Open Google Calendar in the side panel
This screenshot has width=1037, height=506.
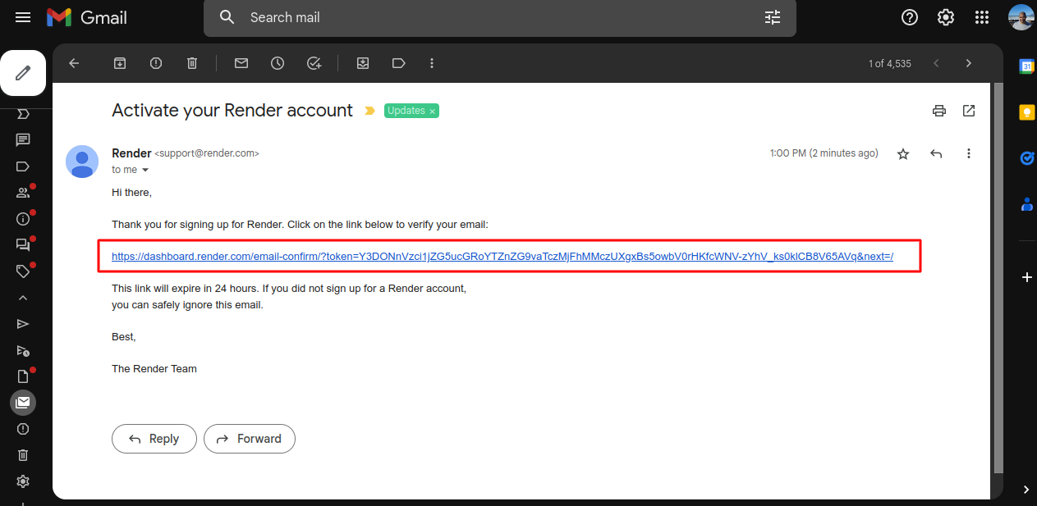1026,66
